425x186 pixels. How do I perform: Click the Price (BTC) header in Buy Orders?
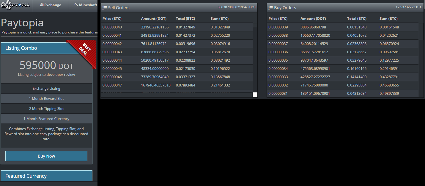(x=278, y=19)
